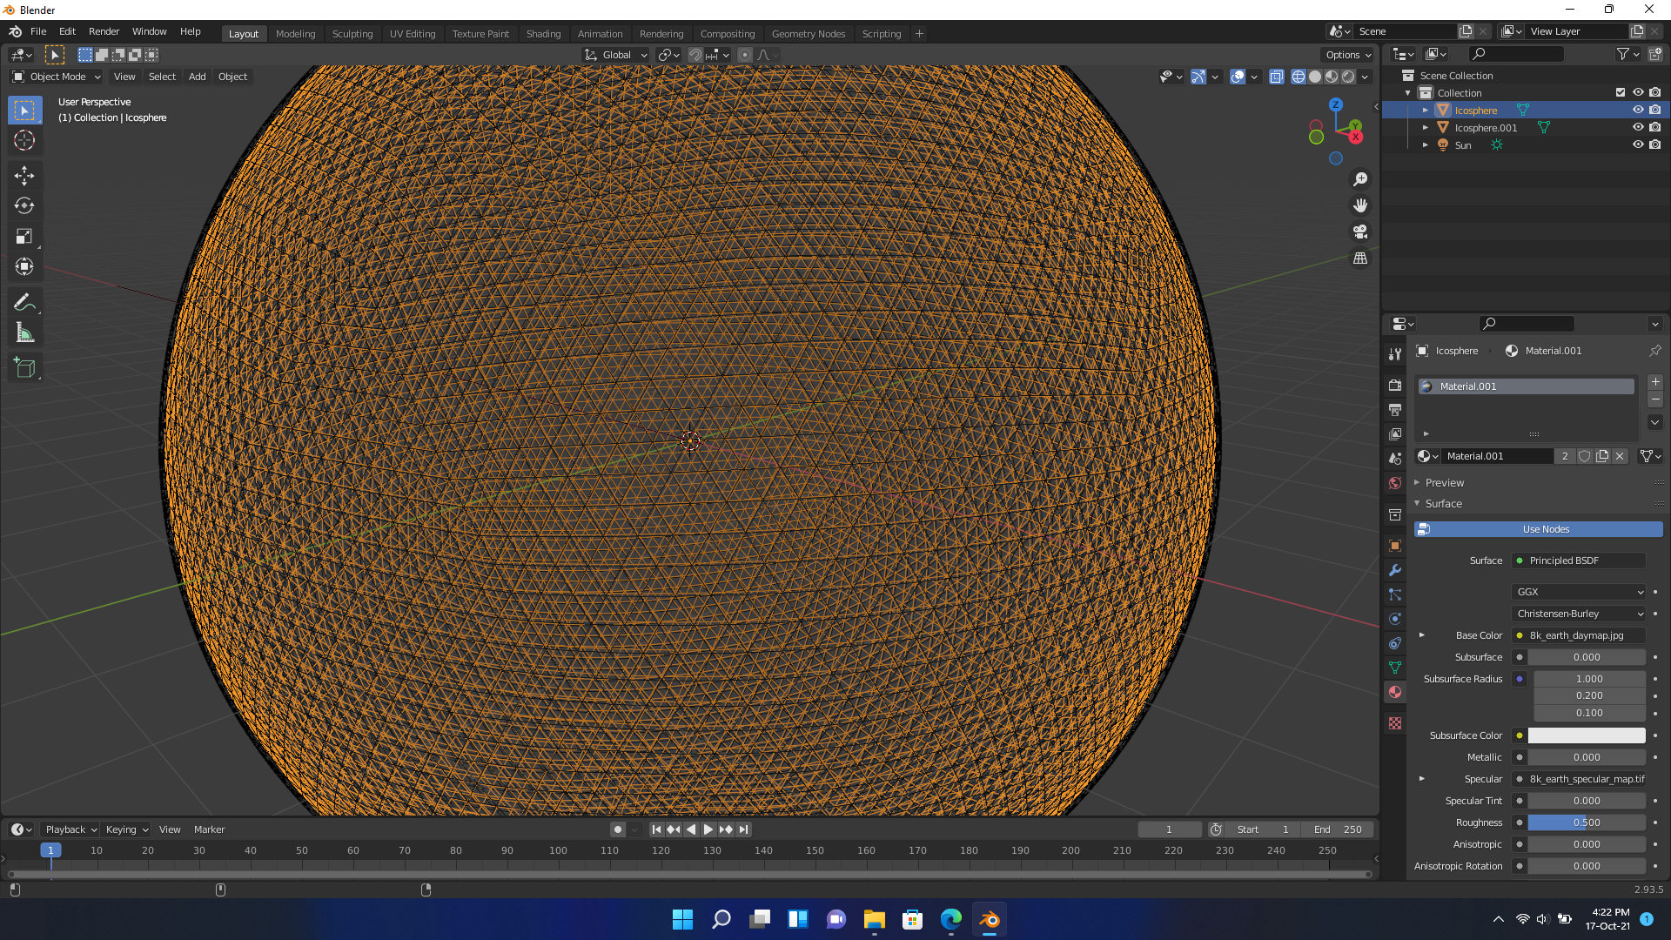Select the Annotate tool
The image size is (1671, 940).
click(x=24, y=302)
